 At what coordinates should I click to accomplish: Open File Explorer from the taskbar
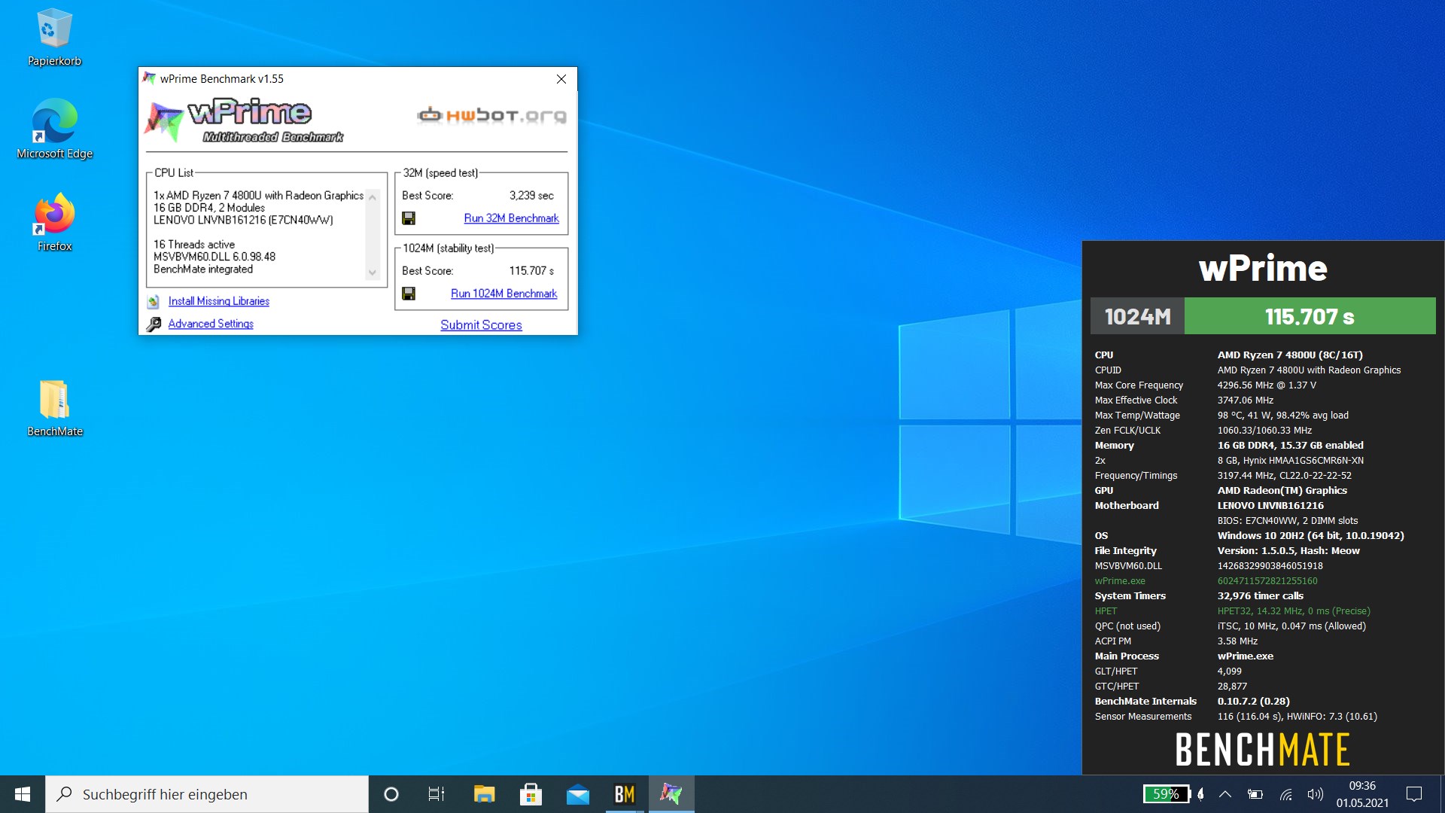pyautogui.click(x=484, y=794)
